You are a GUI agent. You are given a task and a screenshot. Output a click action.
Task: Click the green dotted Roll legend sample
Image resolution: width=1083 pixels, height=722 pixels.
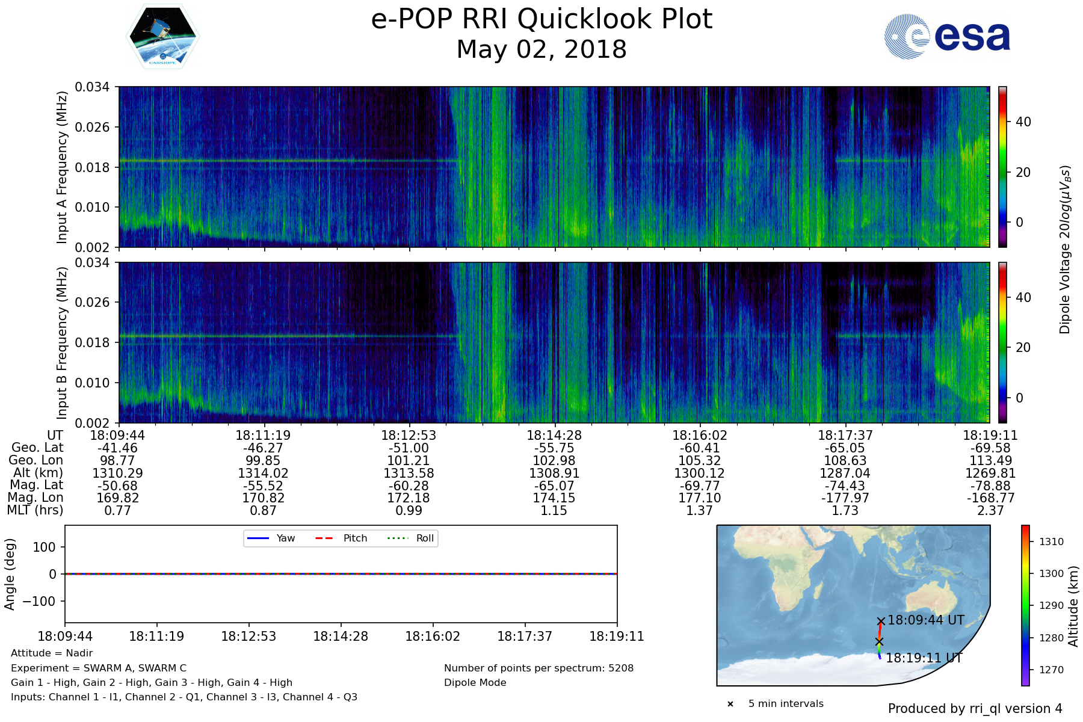(x=396, y=538)
